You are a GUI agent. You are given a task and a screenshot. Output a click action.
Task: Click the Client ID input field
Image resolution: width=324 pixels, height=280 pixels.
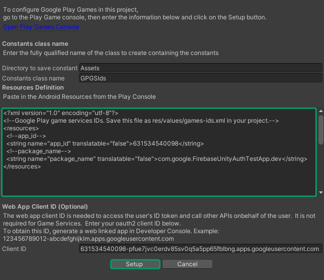tap(200, 248)
